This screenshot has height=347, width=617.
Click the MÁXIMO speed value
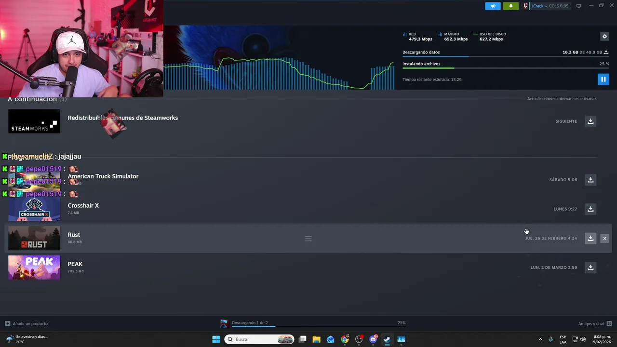coord(456,39)
